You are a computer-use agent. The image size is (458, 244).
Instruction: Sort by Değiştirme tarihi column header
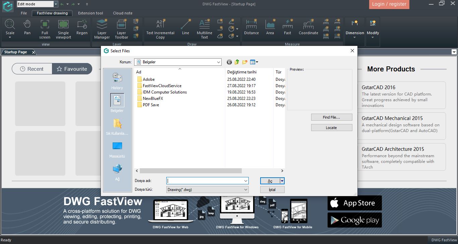pyautogui.click(x=249, y=72)
